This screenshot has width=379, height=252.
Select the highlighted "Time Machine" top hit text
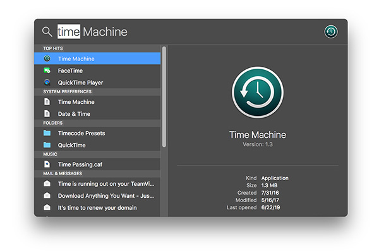pyautogui.click(x=76, y=59)
